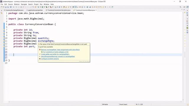Minimize the editor area icon
189x106 pixels.
tap(182, 9)
